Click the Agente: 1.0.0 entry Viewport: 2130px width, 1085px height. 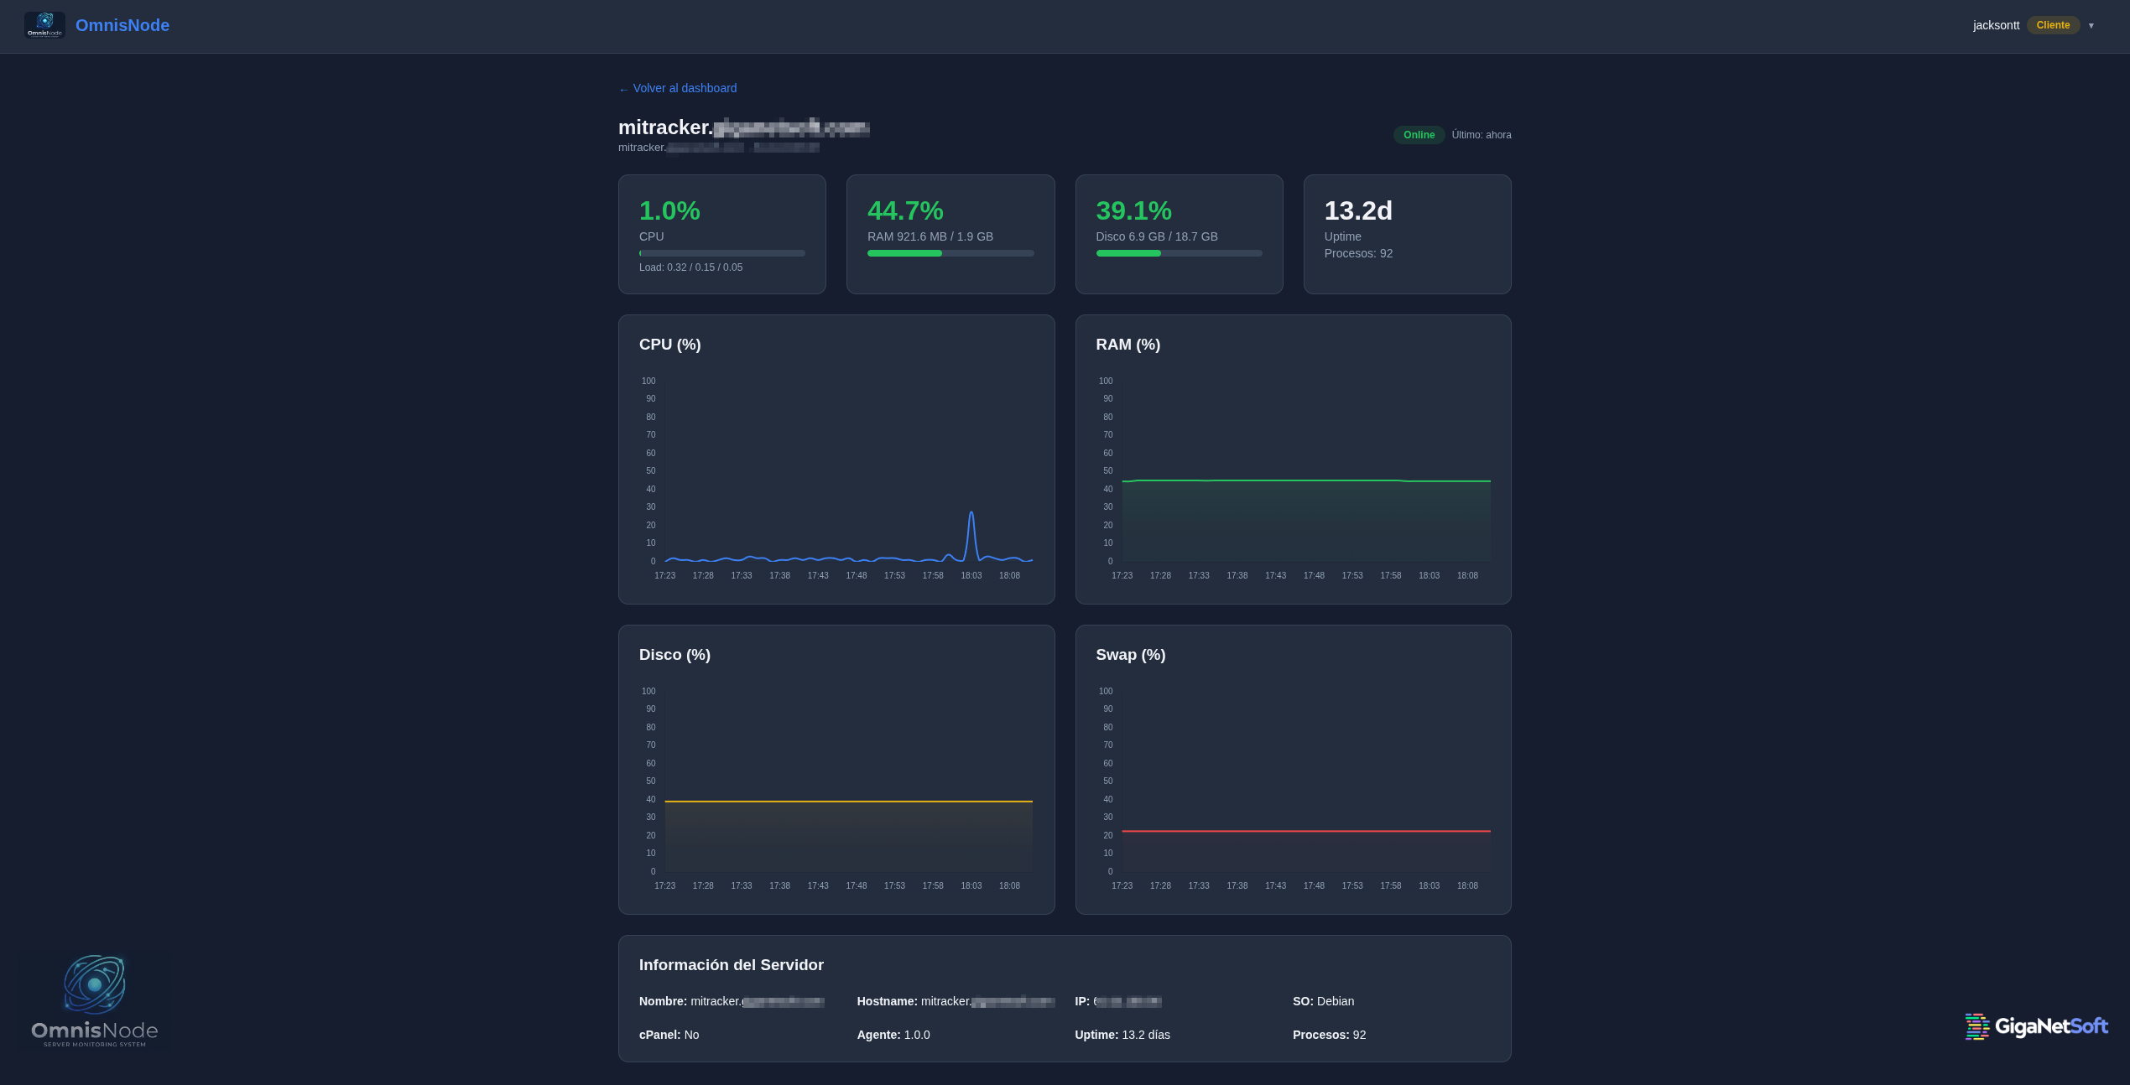(x=893, y=1035)
